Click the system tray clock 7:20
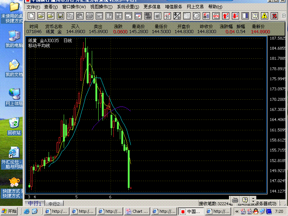Viewport: 288px width, 216px height. (x=279, y=211)
